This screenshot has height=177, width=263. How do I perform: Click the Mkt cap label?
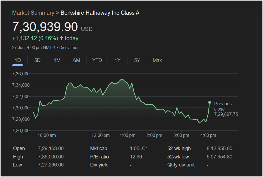click(99, 148)
